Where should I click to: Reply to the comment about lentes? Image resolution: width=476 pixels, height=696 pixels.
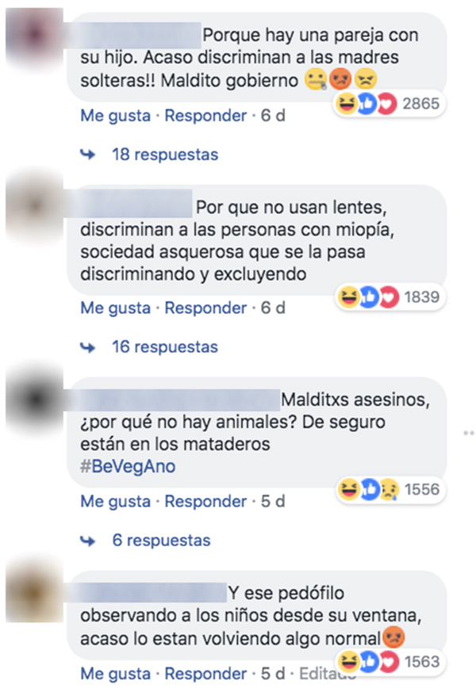[x=205, y=308]
